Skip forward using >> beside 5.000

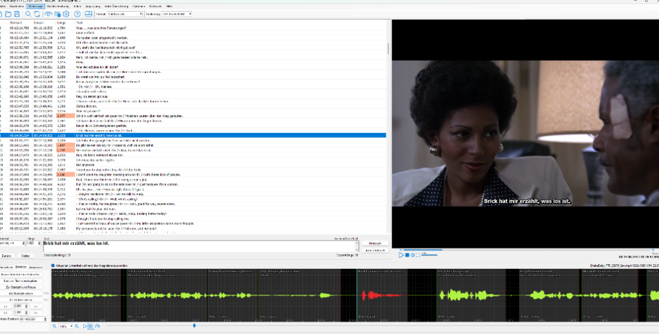(36, 312)
